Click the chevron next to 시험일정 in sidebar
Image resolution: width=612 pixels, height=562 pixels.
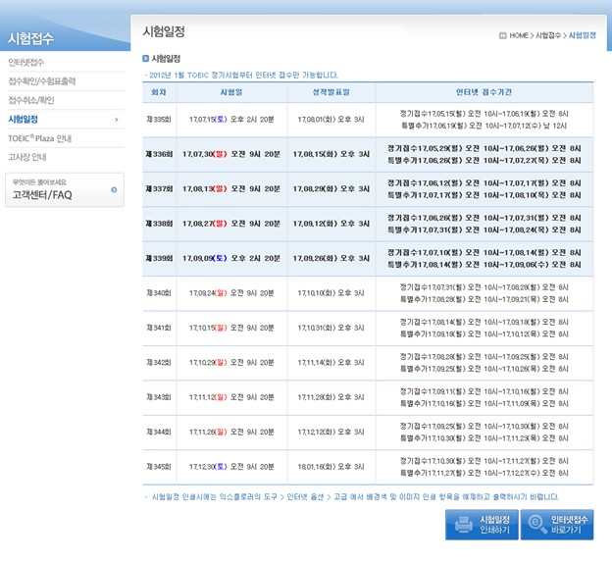click(x=117, y=119)
